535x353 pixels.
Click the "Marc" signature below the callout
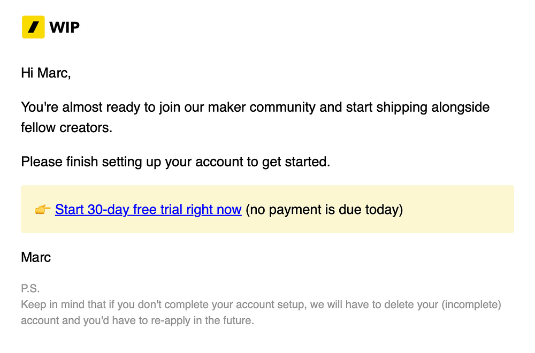tap(36, 257)
